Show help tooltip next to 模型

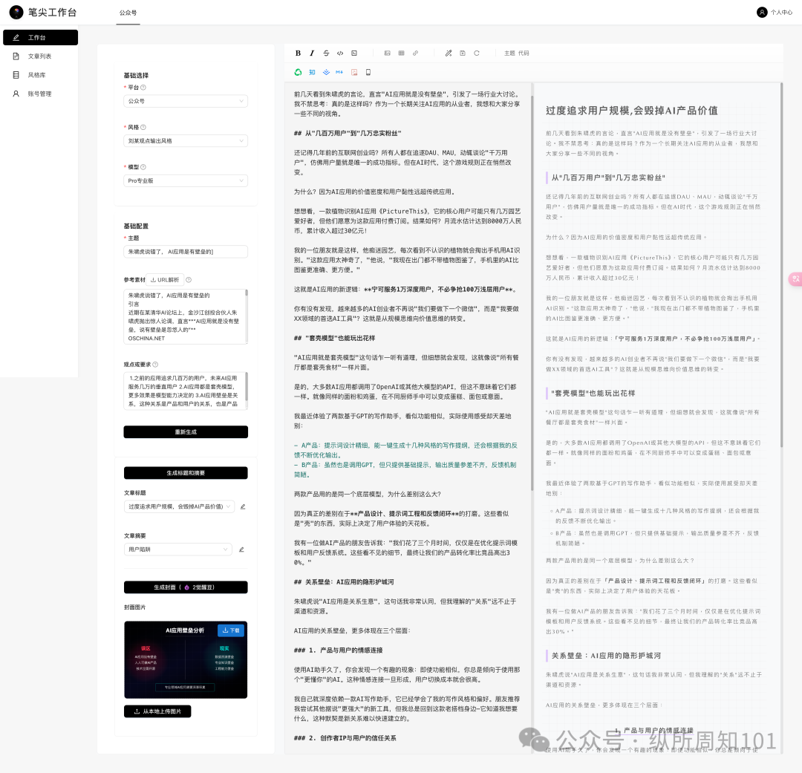[143, 167]
